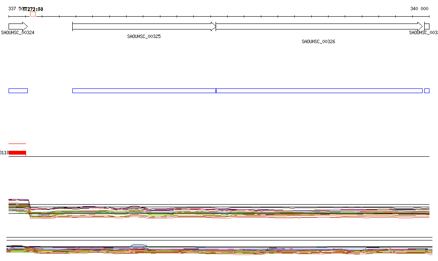Click the SAOUHSC_00325 text label

pyautogui.click(x=144, y=37)
